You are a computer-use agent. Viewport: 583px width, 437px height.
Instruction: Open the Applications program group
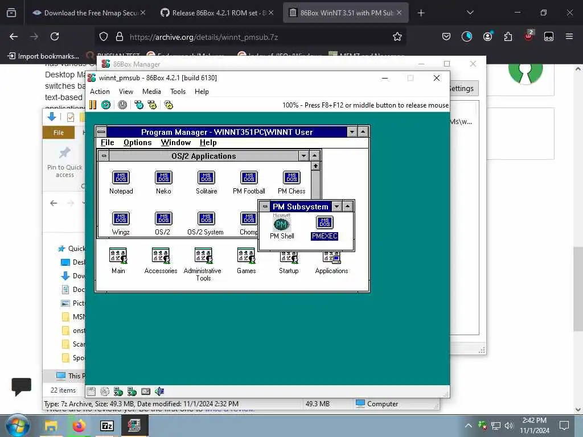(x=332, y=264)
